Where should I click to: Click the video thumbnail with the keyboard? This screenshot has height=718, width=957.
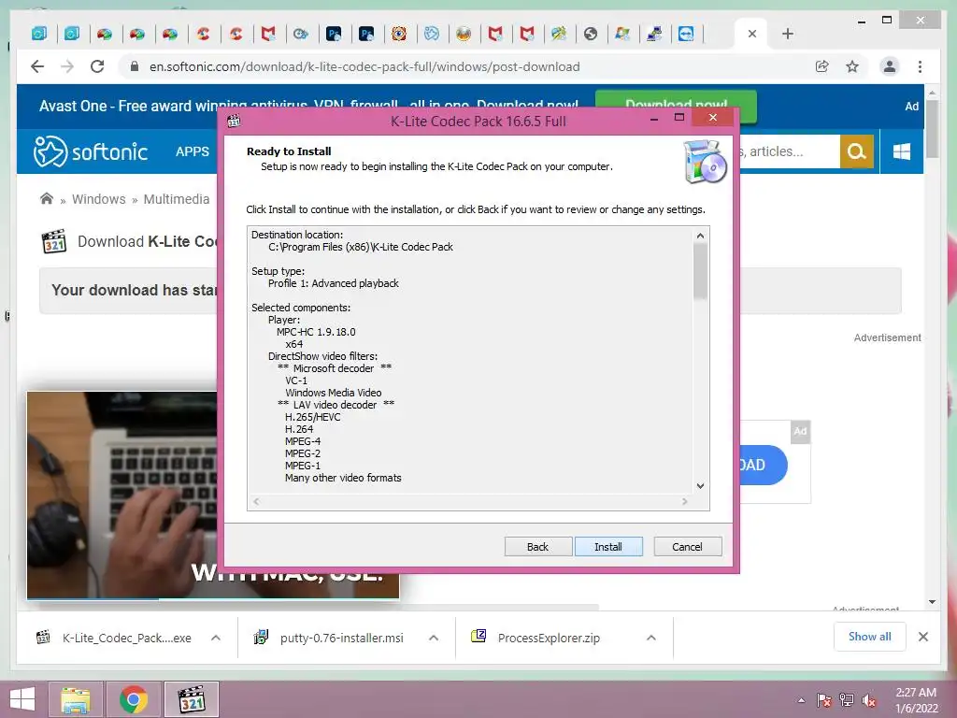[x=122, y=495]
